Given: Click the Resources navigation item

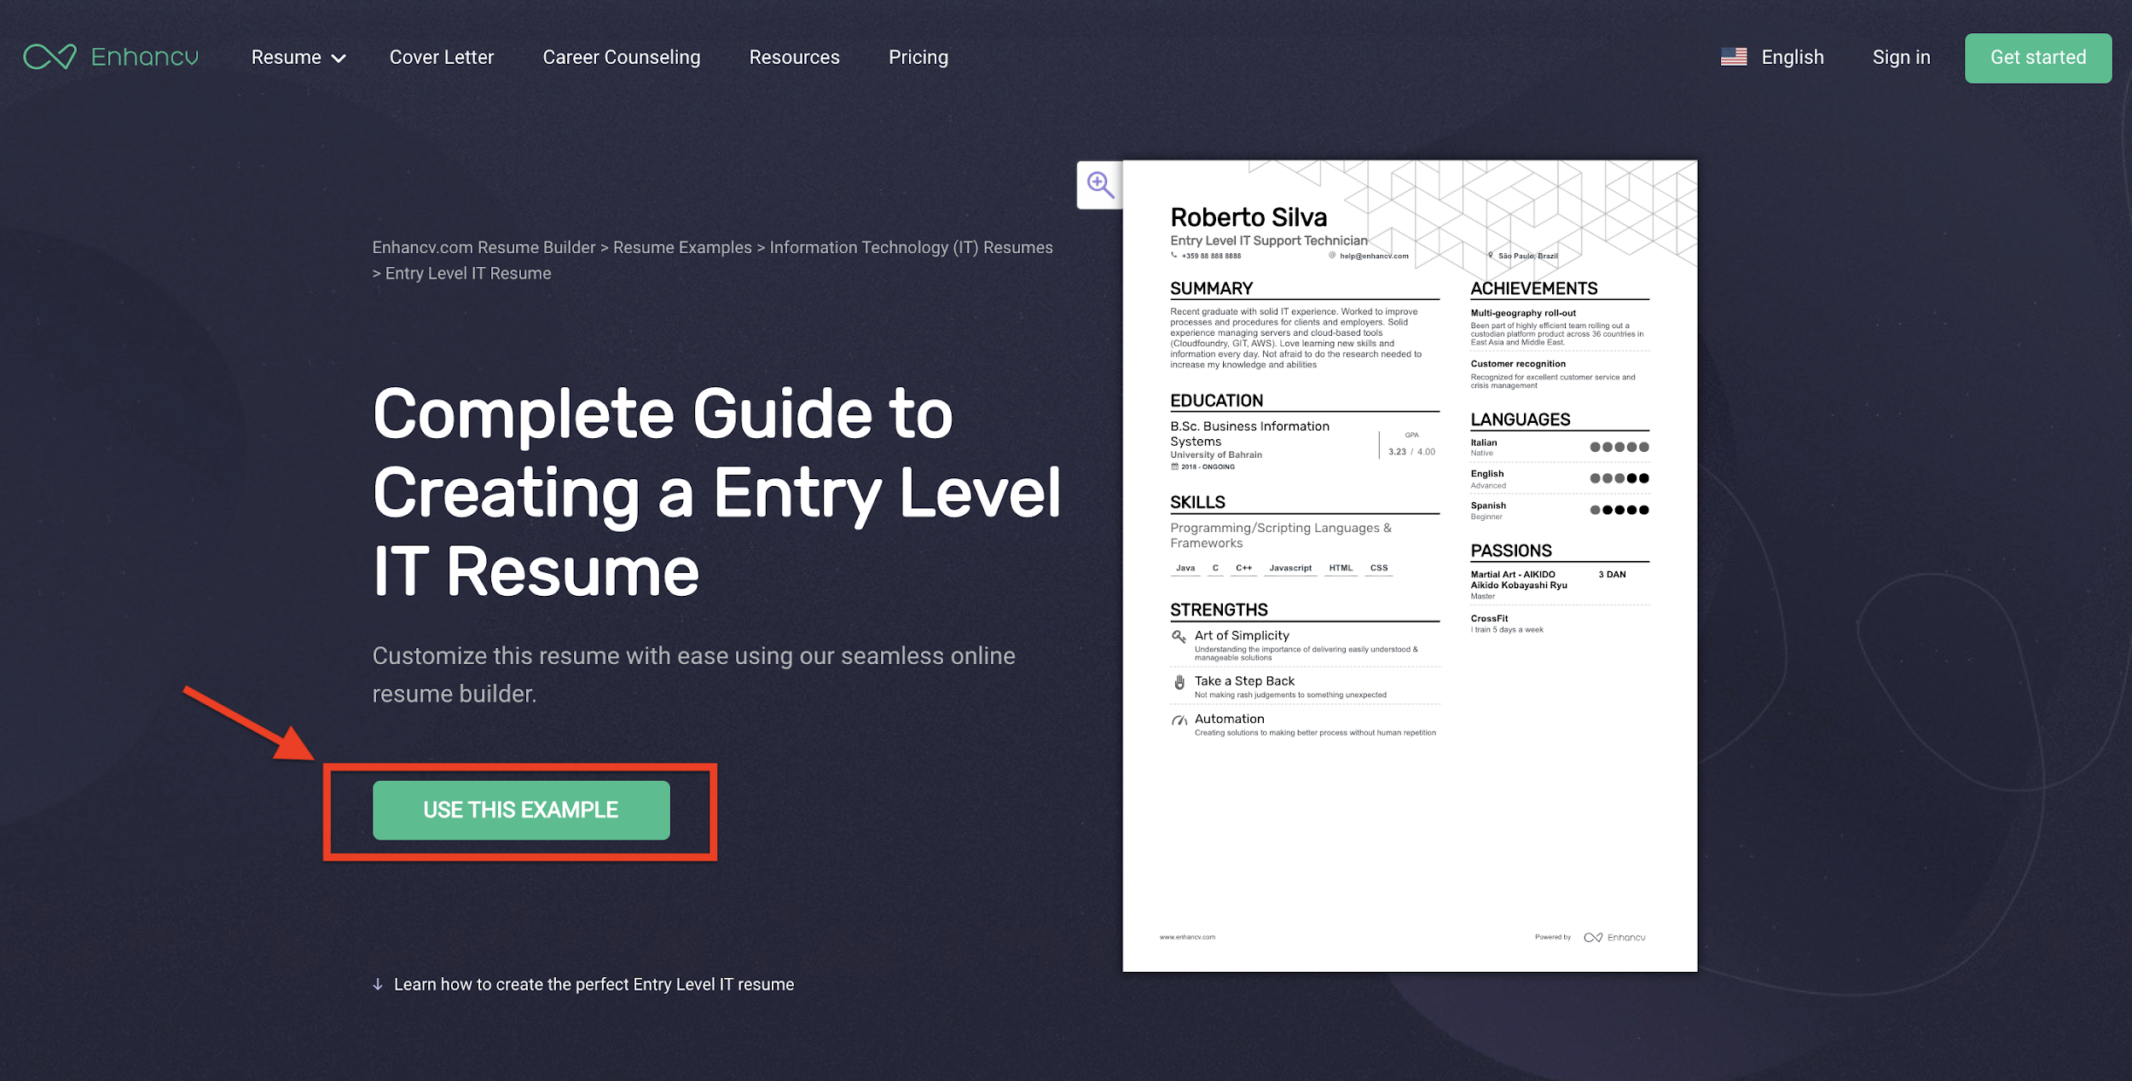Looking at the screenshot, I should (794, 56).
